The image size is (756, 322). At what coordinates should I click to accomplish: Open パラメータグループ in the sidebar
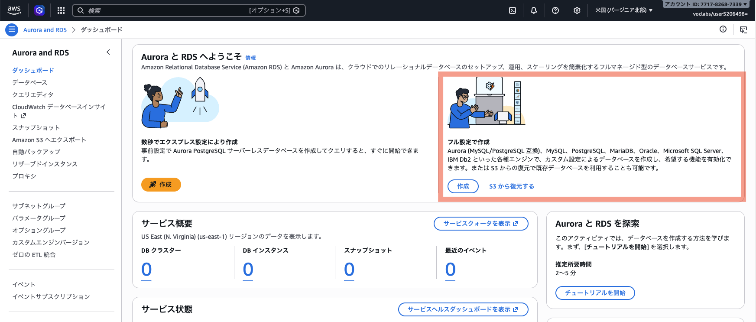pyautogui.click(x=39, y=218)
